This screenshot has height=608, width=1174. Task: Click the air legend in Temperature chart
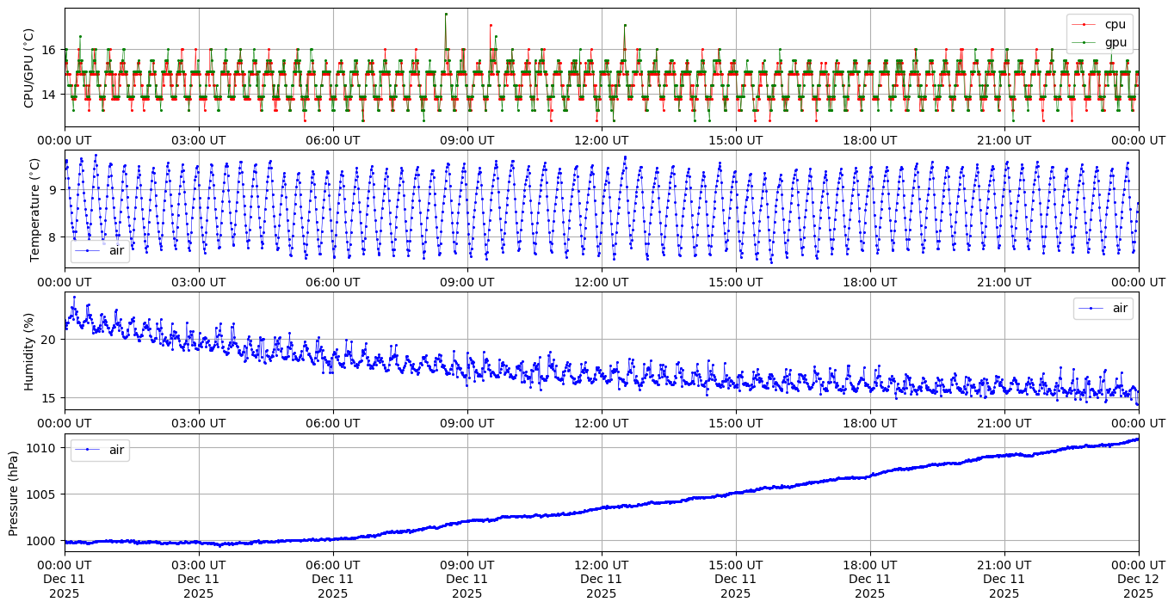click(100, 250)
